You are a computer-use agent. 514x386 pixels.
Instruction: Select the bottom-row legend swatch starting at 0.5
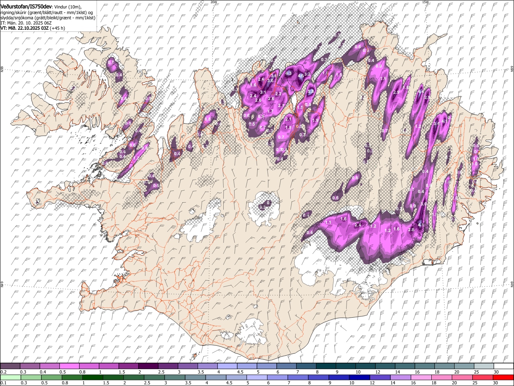click(51, 377)
